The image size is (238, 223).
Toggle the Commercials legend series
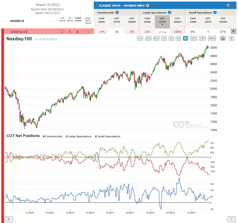click(x=53, y=136)
